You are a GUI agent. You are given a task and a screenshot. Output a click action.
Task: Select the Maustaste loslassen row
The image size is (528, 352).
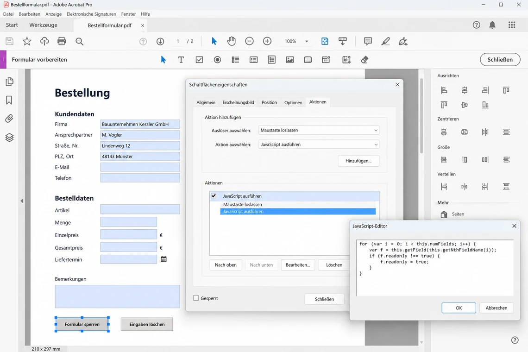298,204
